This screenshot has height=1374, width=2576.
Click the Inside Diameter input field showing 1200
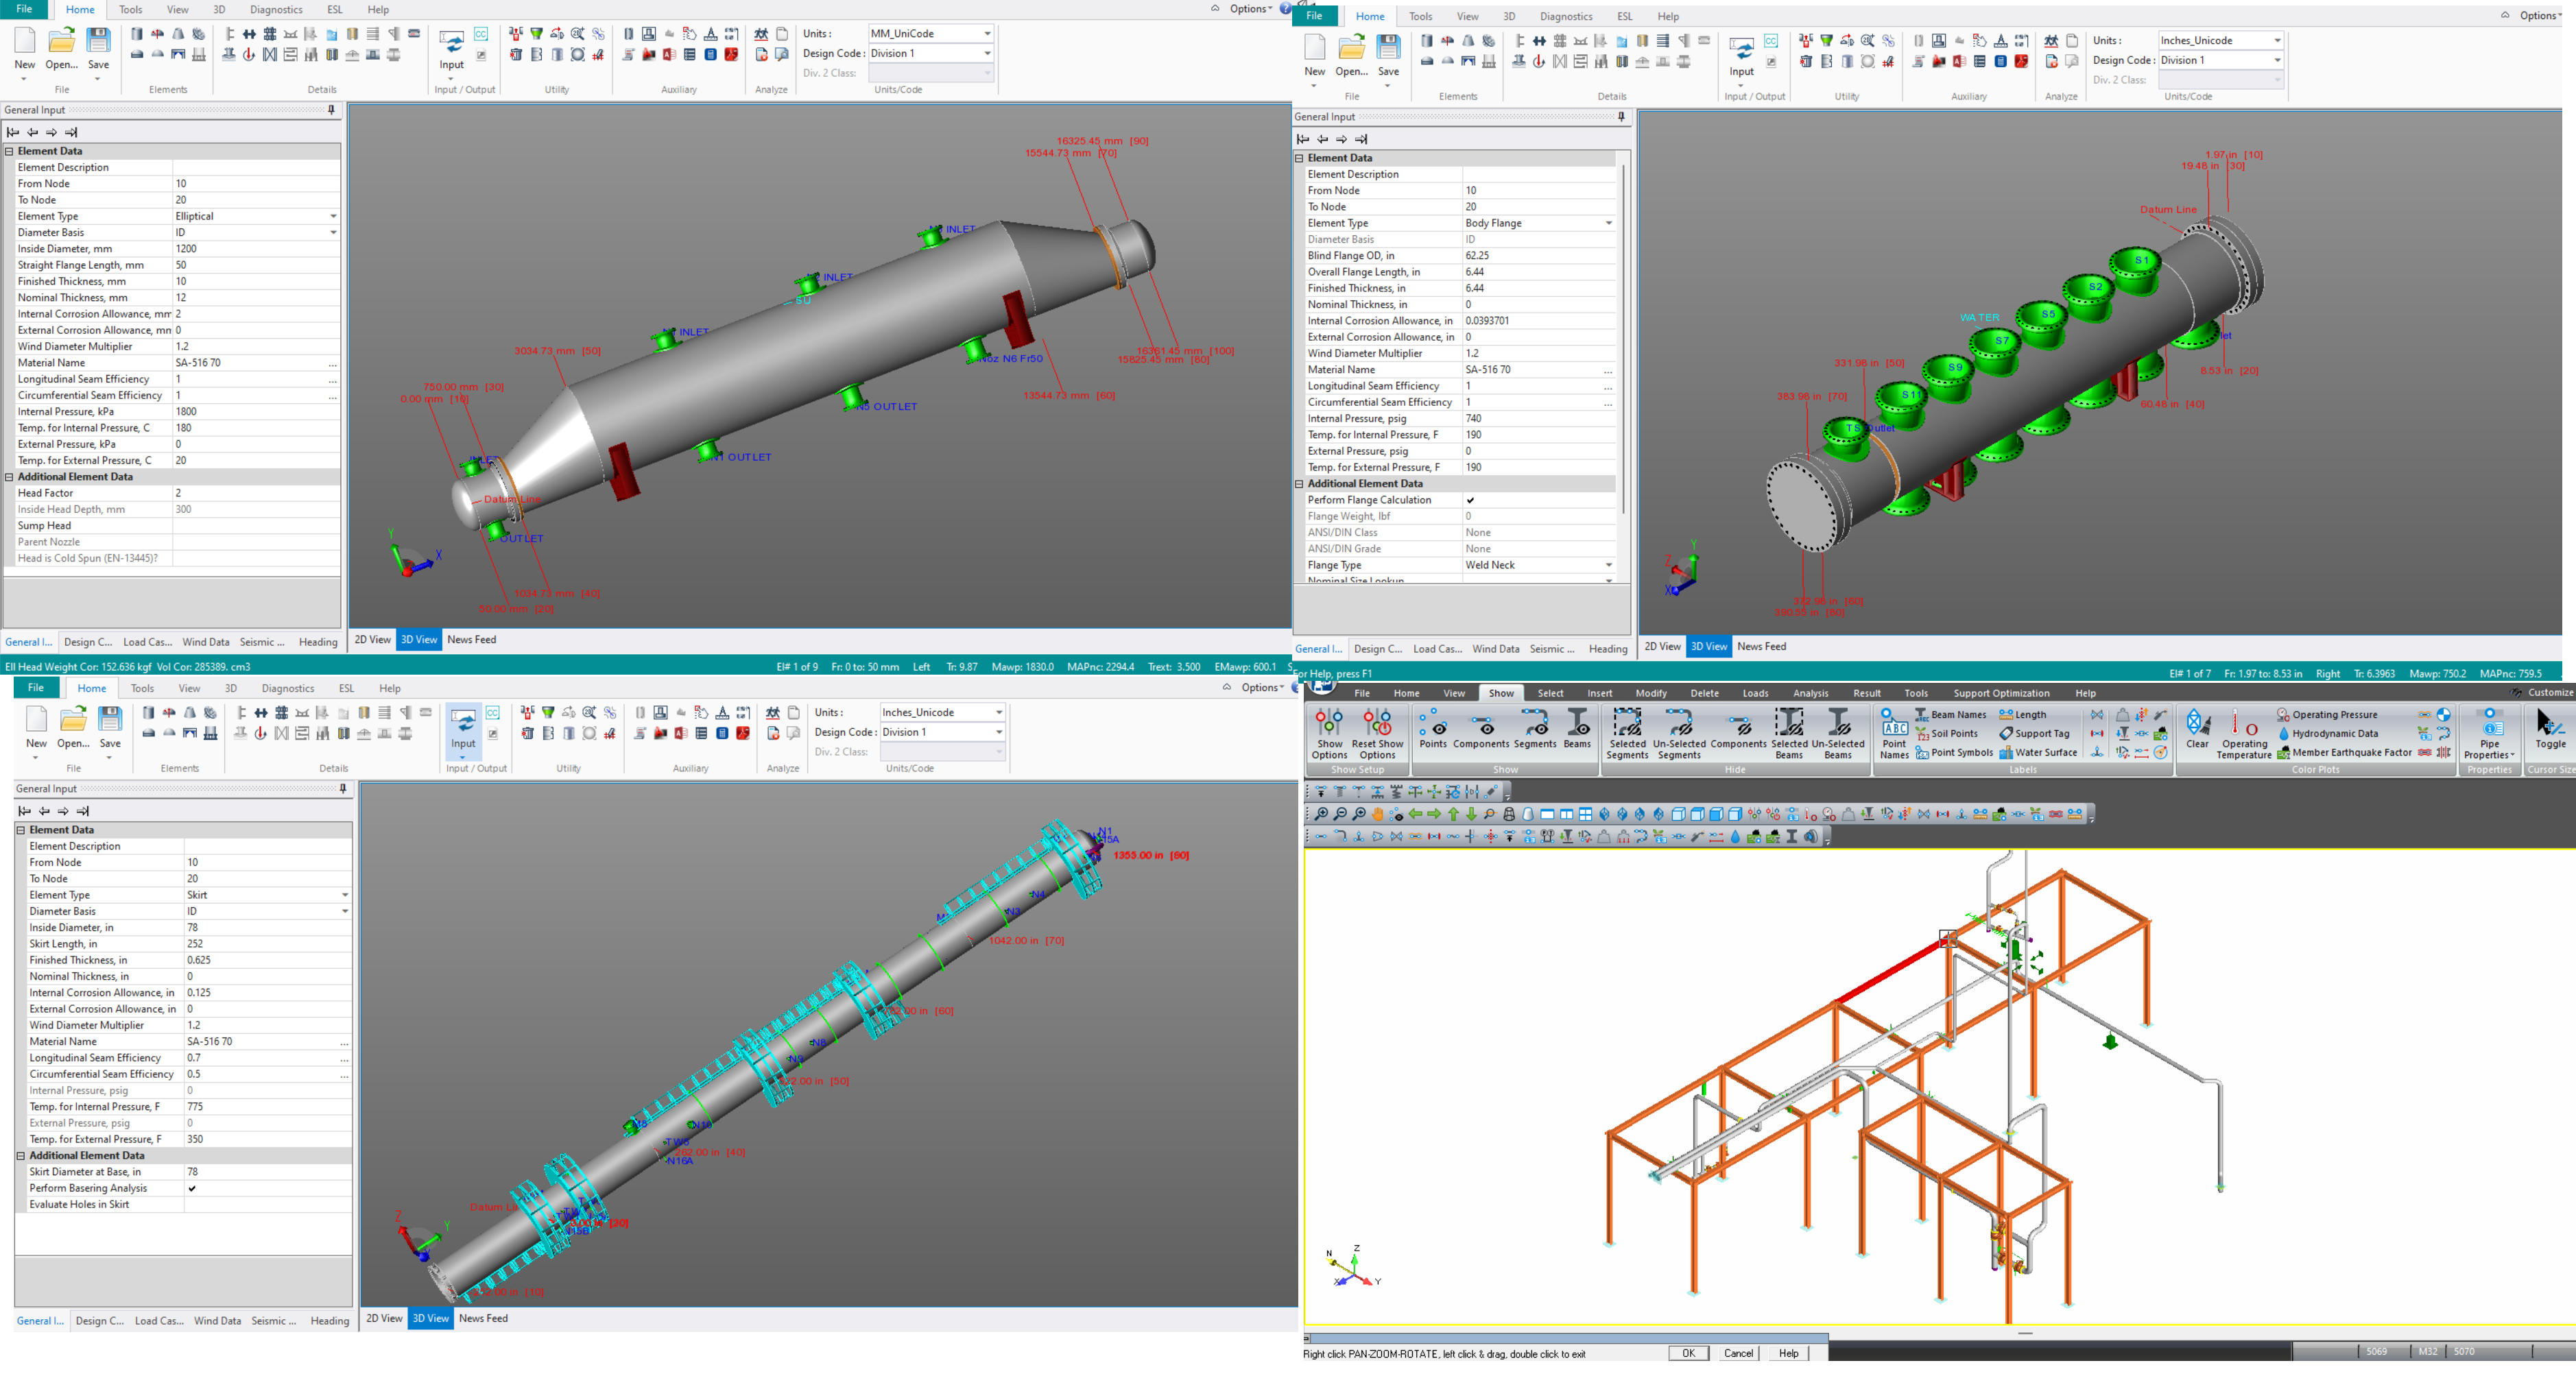[x=255, y=248]
